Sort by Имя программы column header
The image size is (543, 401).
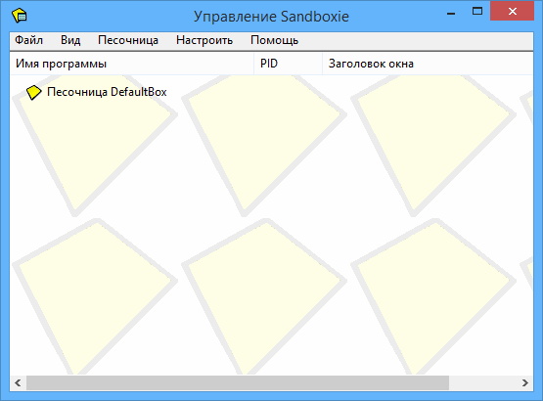tap(132, 64)
